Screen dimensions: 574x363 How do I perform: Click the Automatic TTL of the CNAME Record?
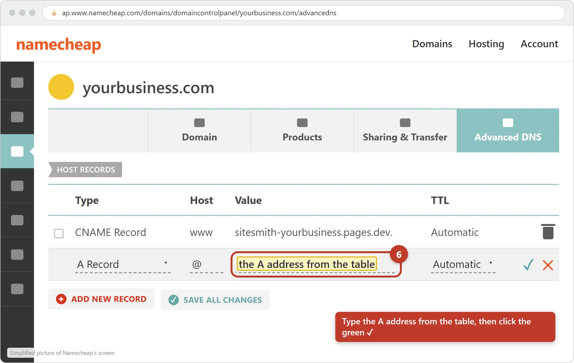click(x=455, y=233)
